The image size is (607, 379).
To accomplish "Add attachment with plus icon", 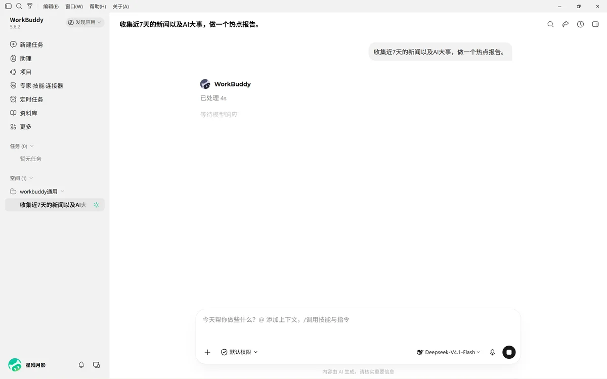I will pos(207,352).
